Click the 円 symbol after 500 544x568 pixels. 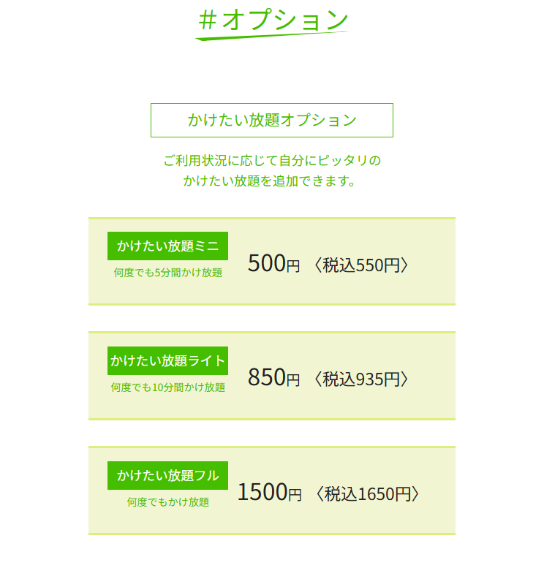tap(293, 266)
